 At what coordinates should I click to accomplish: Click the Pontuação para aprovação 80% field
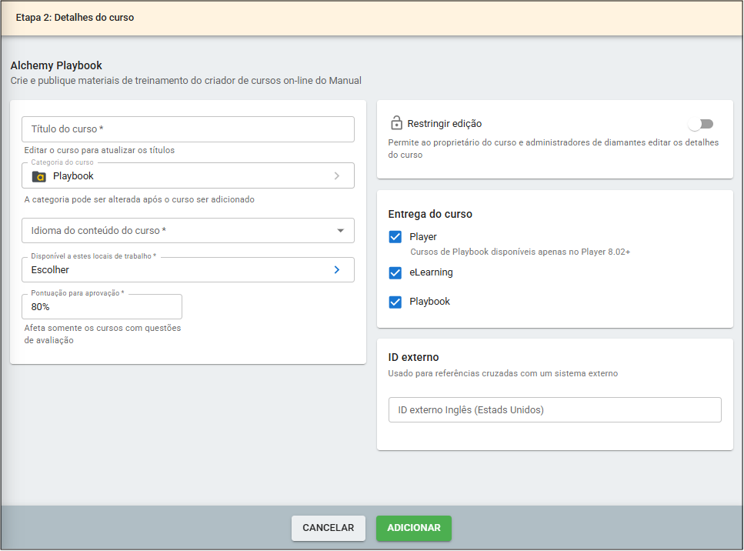[102, 306]
